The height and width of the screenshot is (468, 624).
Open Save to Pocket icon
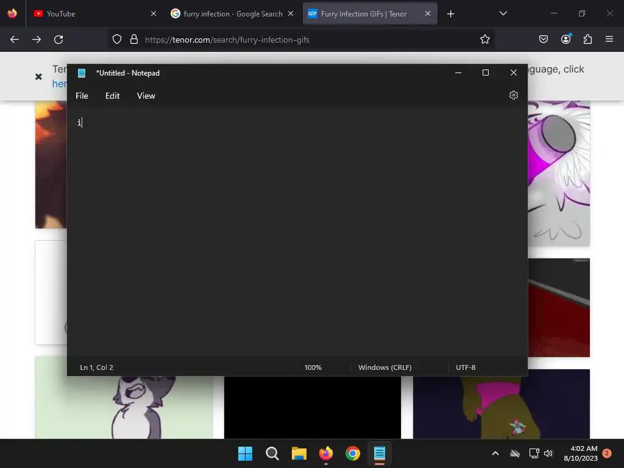tap(543, 40)
